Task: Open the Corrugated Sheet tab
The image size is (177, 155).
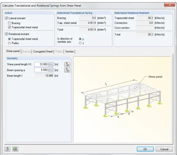Action: click(x=43, y=52)
